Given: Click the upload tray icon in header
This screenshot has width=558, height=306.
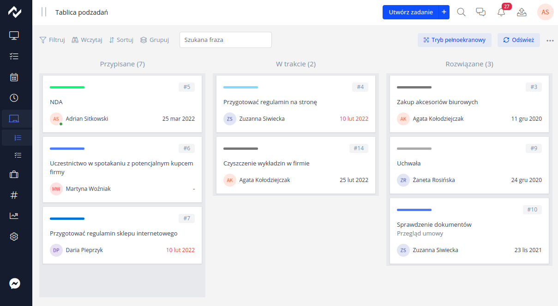Looking at the screenshot, I should (522, 12).
